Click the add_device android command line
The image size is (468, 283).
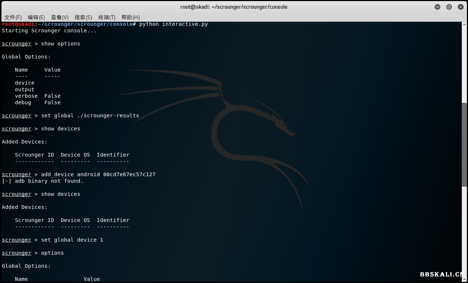coord(98,174)
